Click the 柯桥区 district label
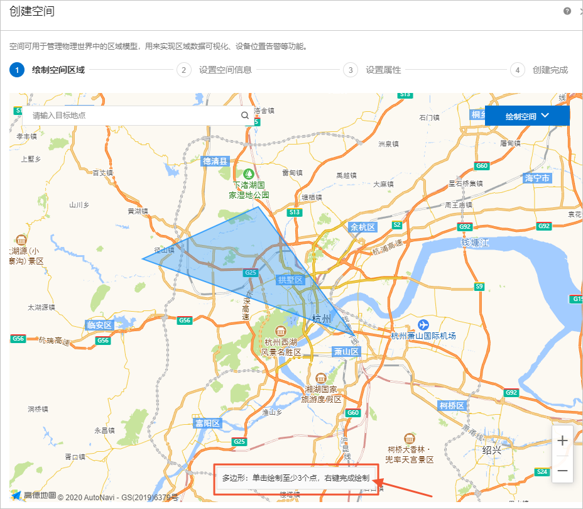Viewport: 583px width, 509px height. [x=452, y=405]
